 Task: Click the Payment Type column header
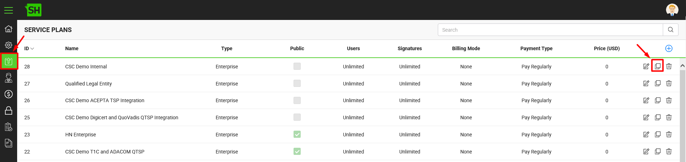[x=536, y=48]
